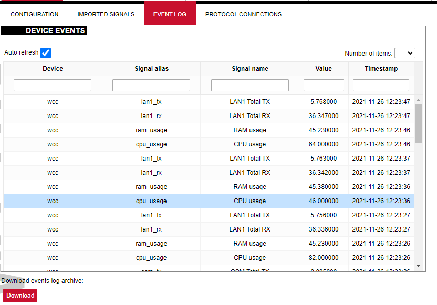Image resolution: width=437 pixels, height=305 pixels.
Task: Focus the Signal alias filter input field
Action: (151, 85)
